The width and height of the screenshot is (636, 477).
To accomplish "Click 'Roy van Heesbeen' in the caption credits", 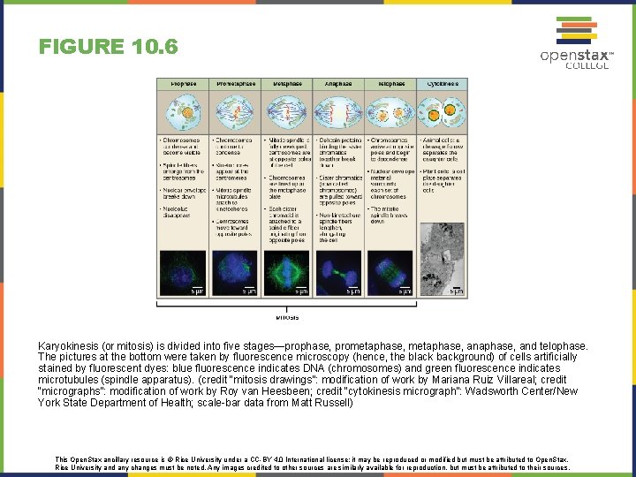I will pos(266,391).
